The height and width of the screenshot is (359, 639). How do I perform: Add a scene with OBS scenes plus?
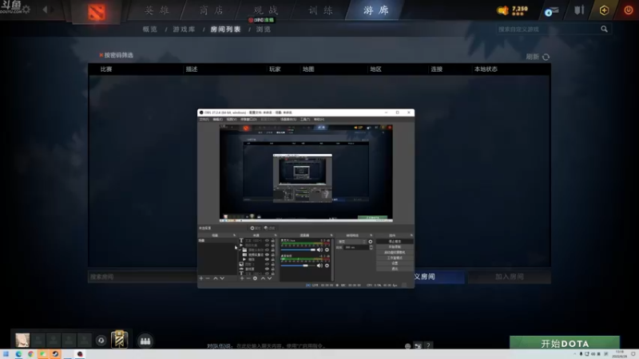coord(201,278)
